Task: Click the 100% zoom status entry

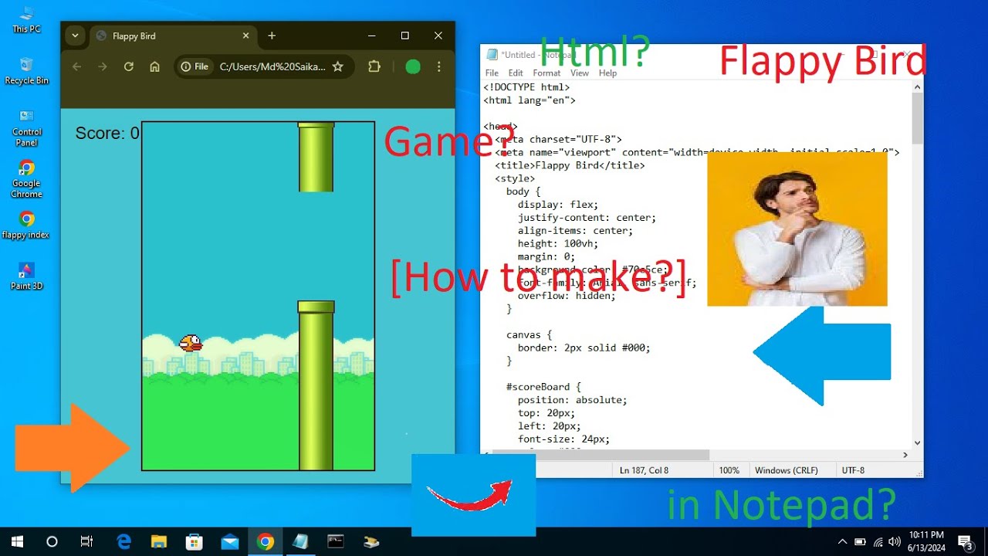Action: [729, 470]
